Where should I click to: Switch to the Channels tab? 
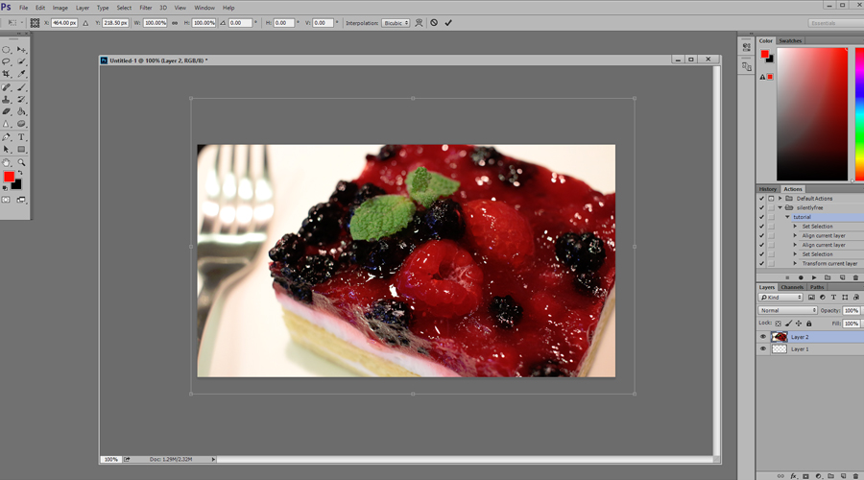pos(792,287)
